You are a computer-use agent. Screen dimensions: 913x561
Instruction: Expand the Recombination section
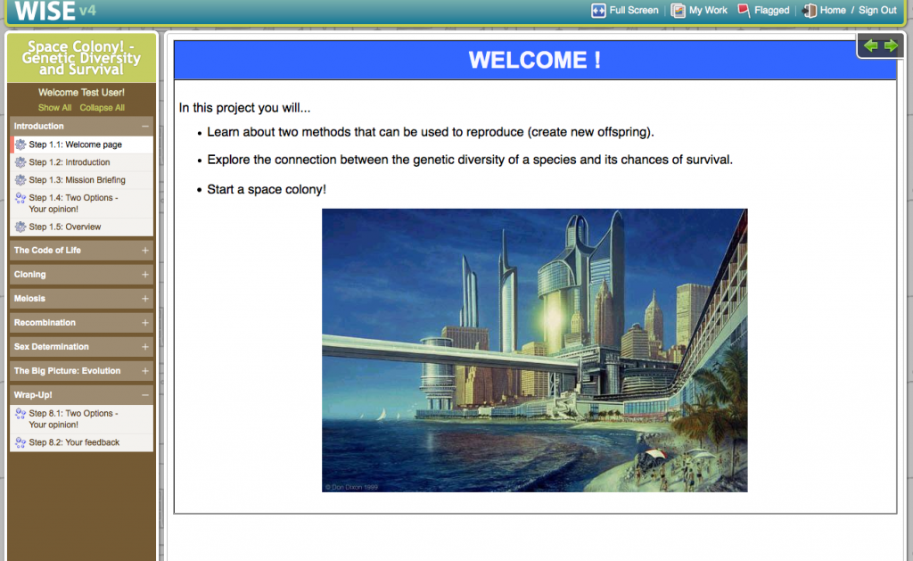(145, 323)
